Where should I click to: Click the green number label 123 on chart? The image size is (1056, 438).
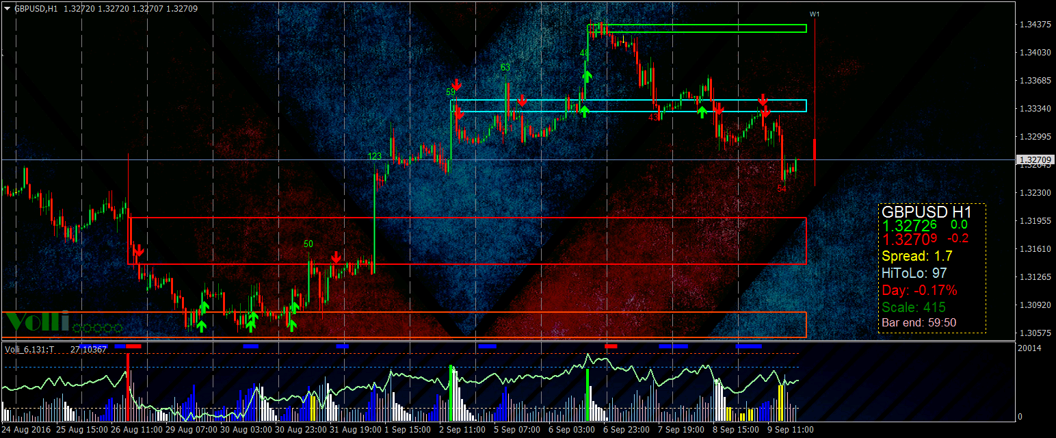click(375, 157)
